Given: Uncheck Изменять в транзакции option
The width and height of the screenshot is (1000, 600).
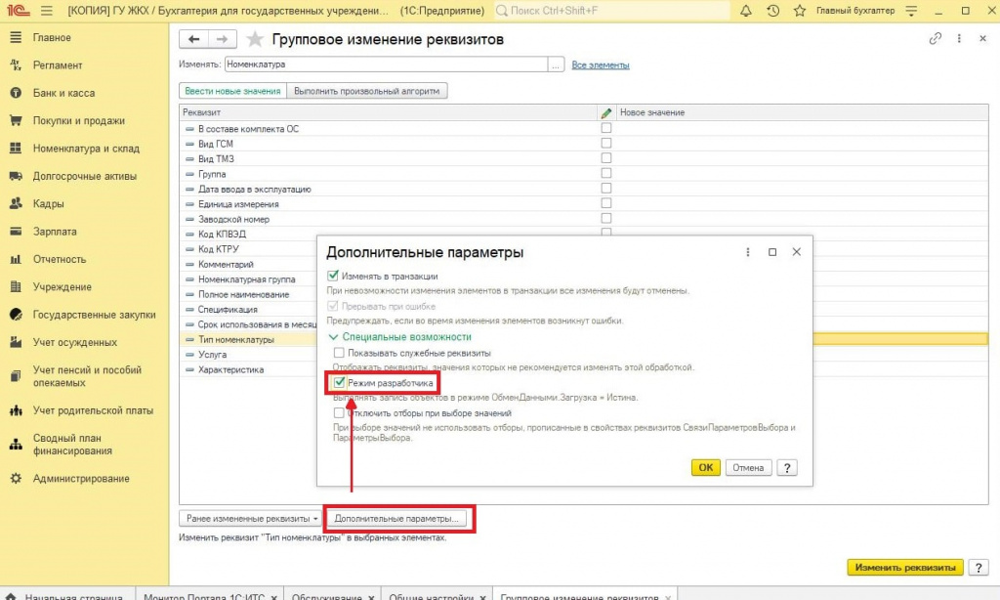Looking at the screenshot, I should coord(333,277).
